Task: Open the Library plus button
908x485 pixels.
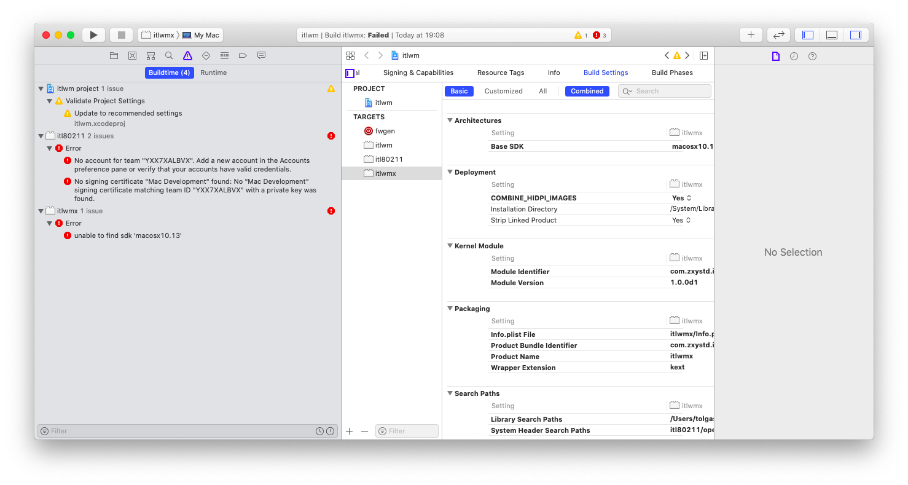Action: pyautogui.click(x=751, y=35)
